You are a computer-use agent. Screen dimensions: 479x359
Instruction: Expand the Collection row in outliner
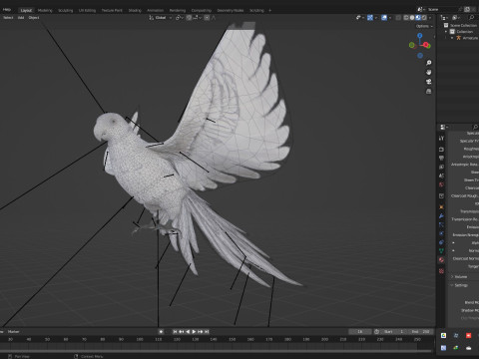pyautogui.click(x=446, y=32)
